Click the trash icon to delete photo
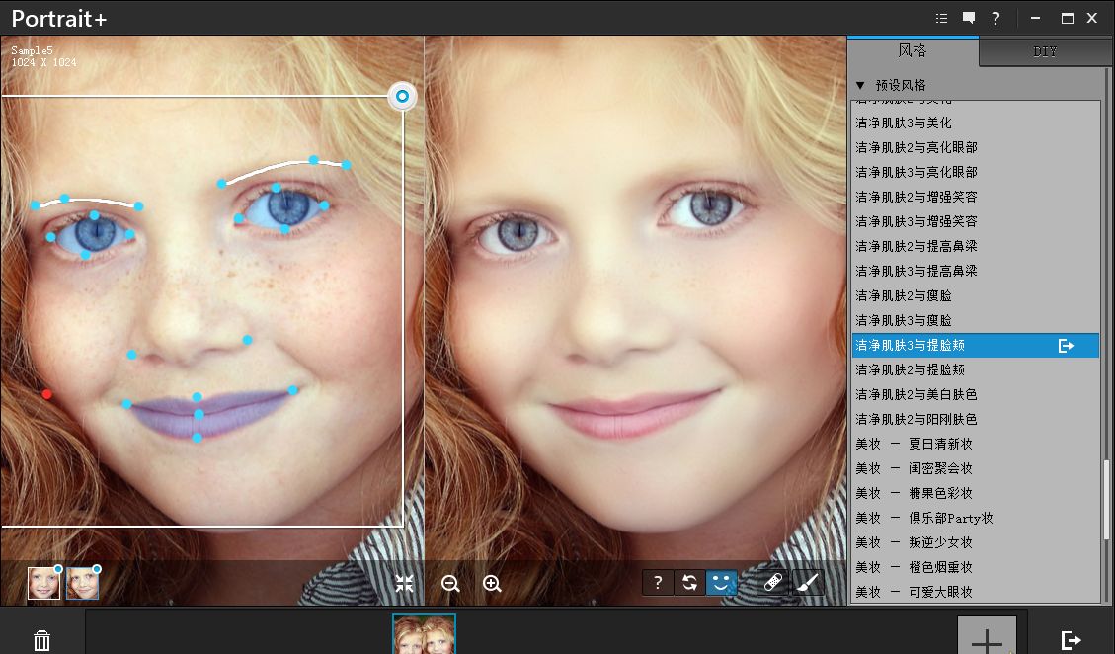1115x654 pixels. point(41,640)
